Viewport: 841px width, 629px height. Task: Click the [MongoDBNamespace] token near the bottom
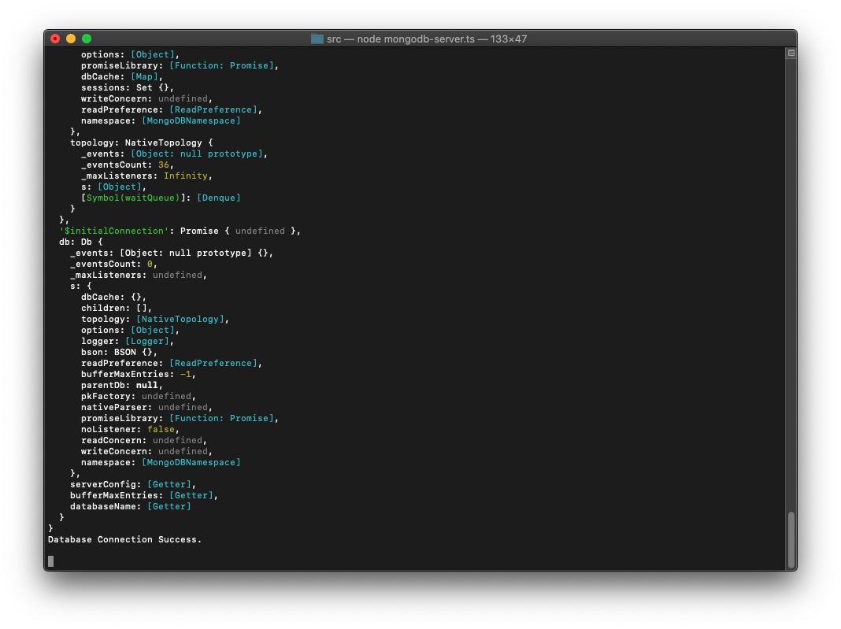click(192, 462)
